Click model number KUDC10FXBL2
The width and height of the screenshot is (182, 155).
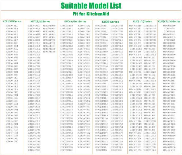point(84,63)
